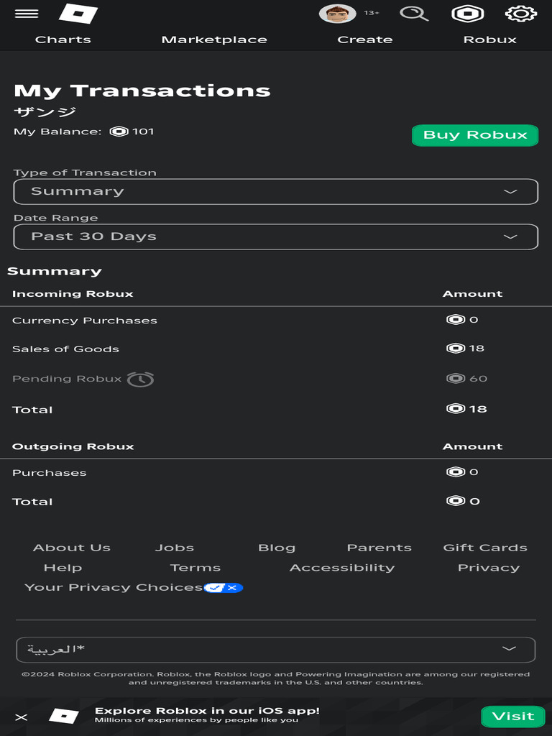552x736 pixels.
Task: Open the profile avatar icon
Action: click(x=337, y=14)
